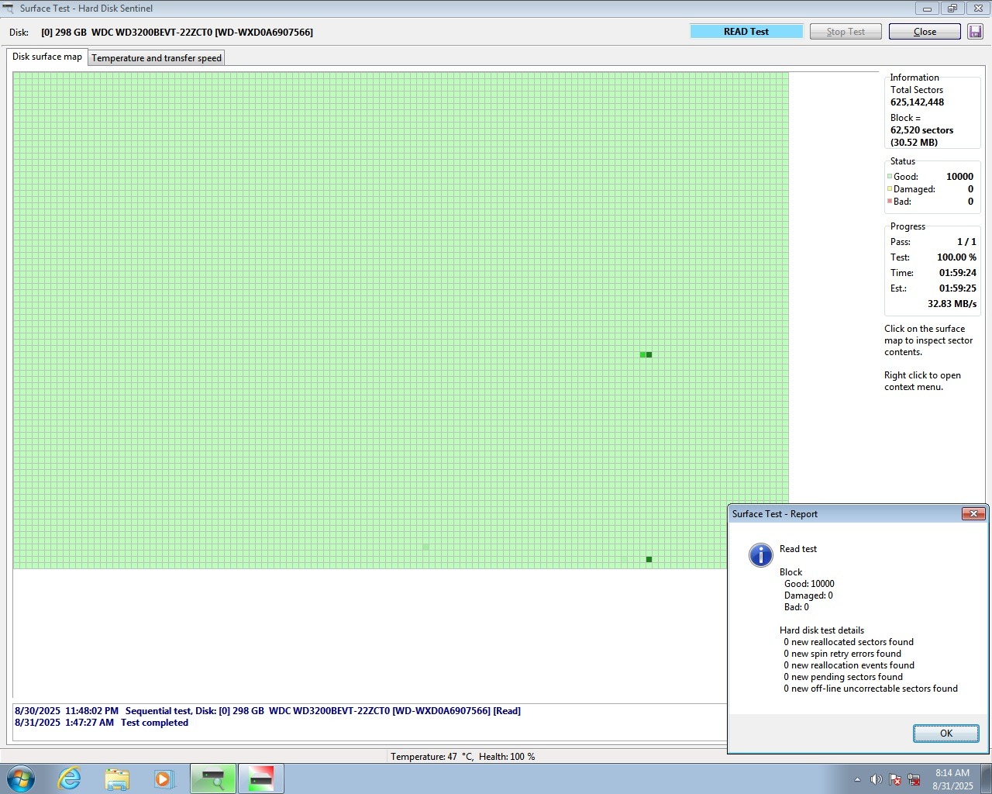Image resolution: width=992 pixels, height=794 pixels.
Task: Click the dark green block mid-map
Action: (649, 354)
